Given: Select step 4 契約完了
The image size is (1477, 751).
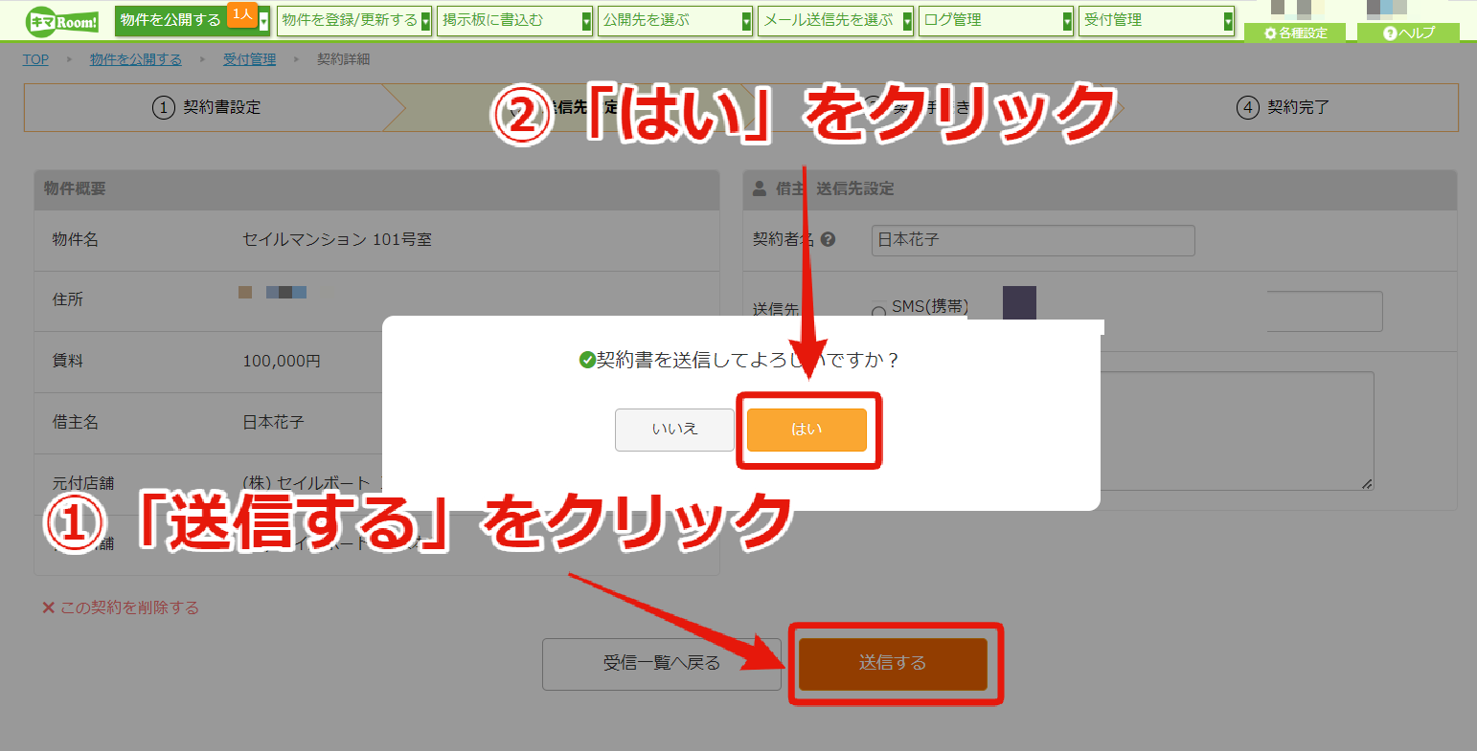Looking at the screenshot, I should pyautogui.click(x=1284, y=107).
